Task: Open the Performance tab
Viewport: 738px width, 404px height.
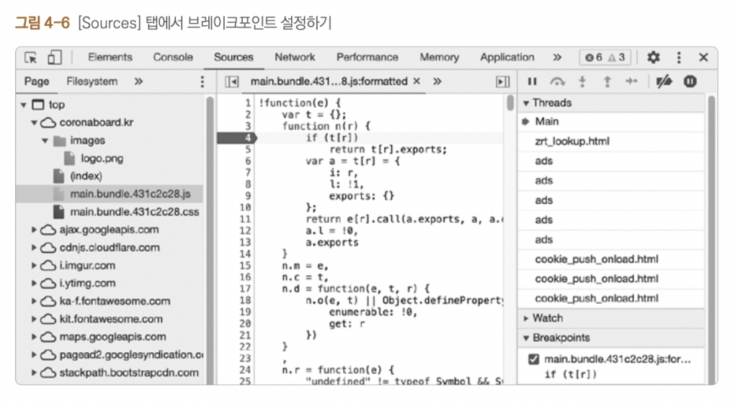Action: click(x=367, y=58)
